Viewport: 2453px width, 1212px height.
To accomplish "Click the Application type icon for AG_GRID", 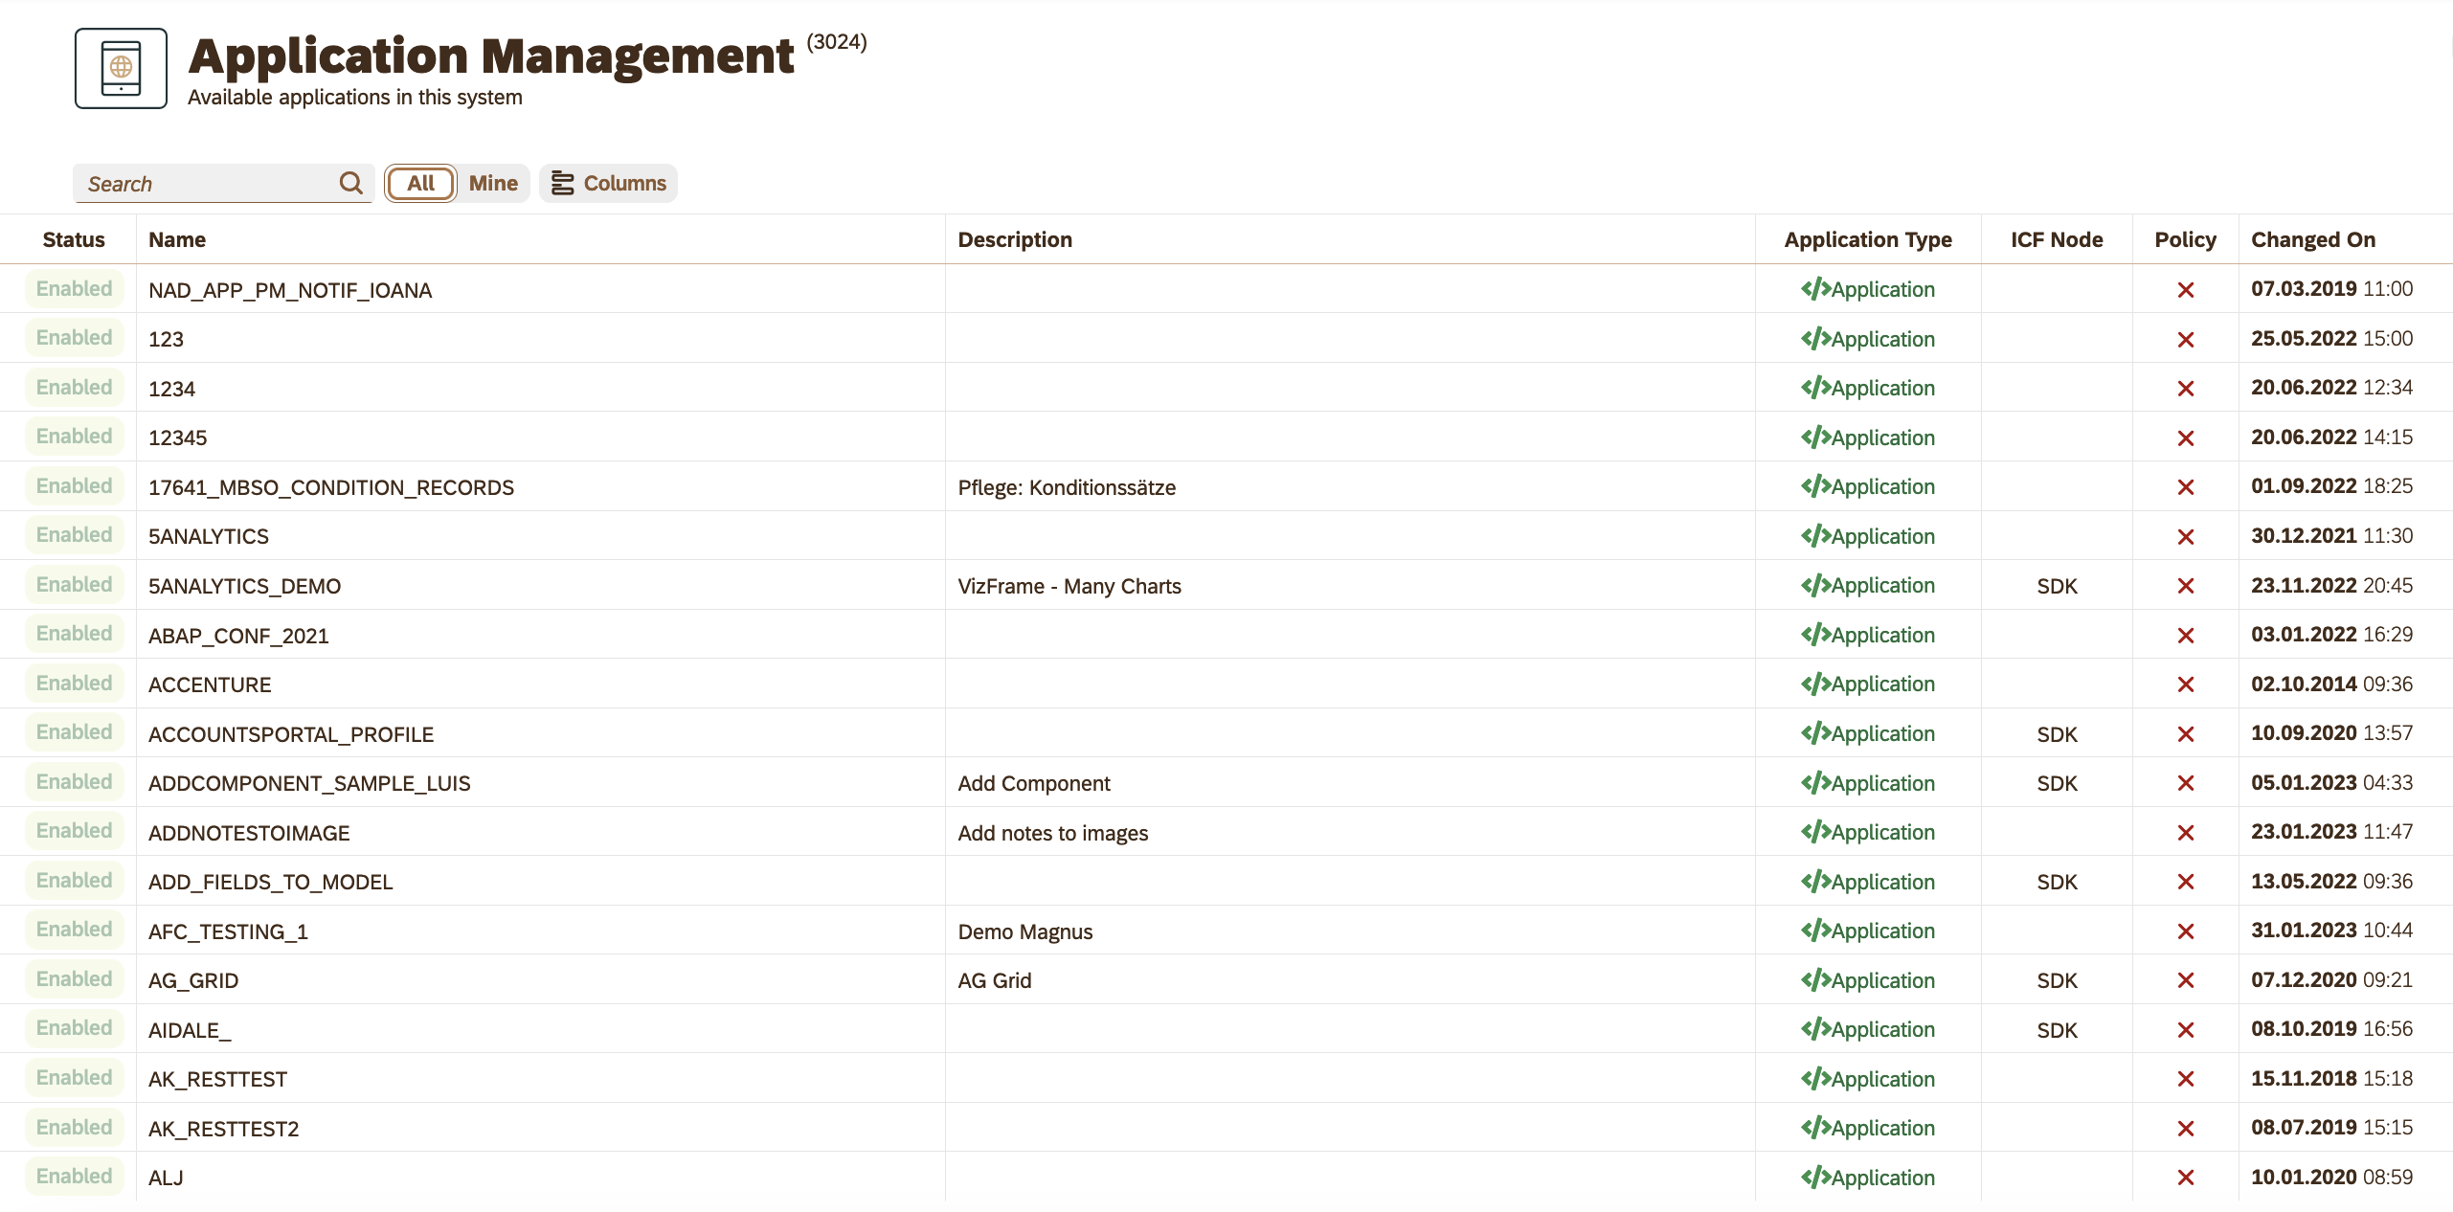I will 1817,980.
